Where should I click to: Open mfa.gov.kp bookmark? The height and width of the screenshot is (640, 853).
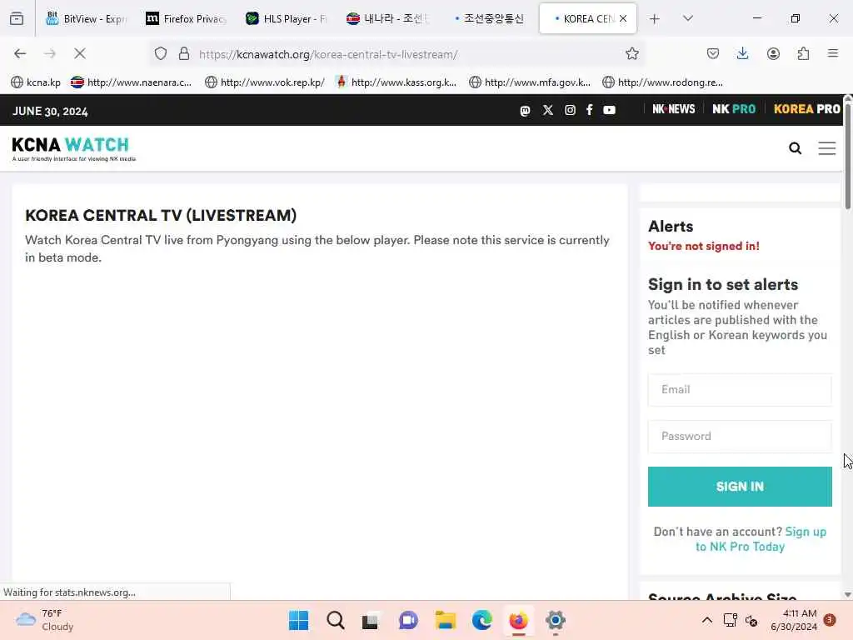point(530,82)
